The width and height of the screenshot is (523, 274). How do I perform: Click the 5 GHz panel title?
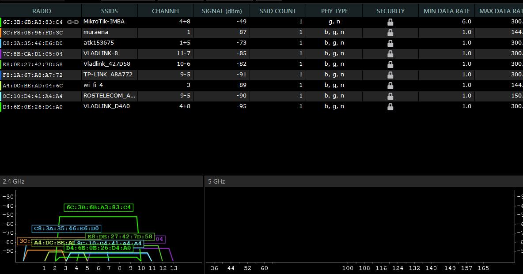pos(216,181)
